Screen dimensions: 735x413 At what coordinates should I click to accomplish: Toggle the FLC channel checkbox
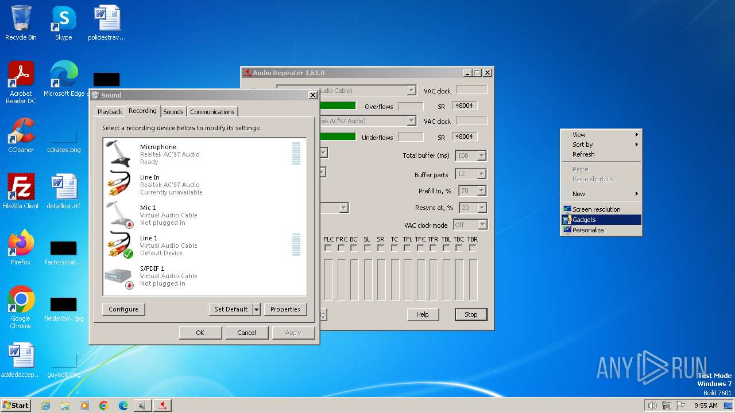[x=328, y=248]
